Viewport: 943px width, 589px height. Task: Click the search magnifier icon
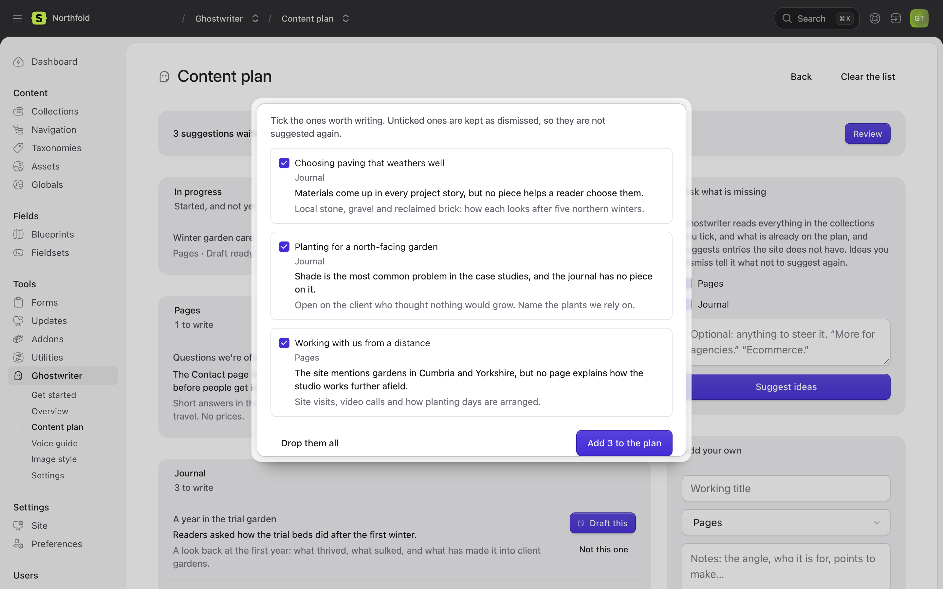pyautogui.click(x=787, y=18)
